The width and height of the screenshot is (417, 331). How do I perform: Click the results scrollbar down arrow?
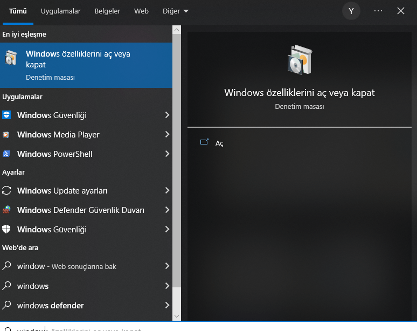177,316
